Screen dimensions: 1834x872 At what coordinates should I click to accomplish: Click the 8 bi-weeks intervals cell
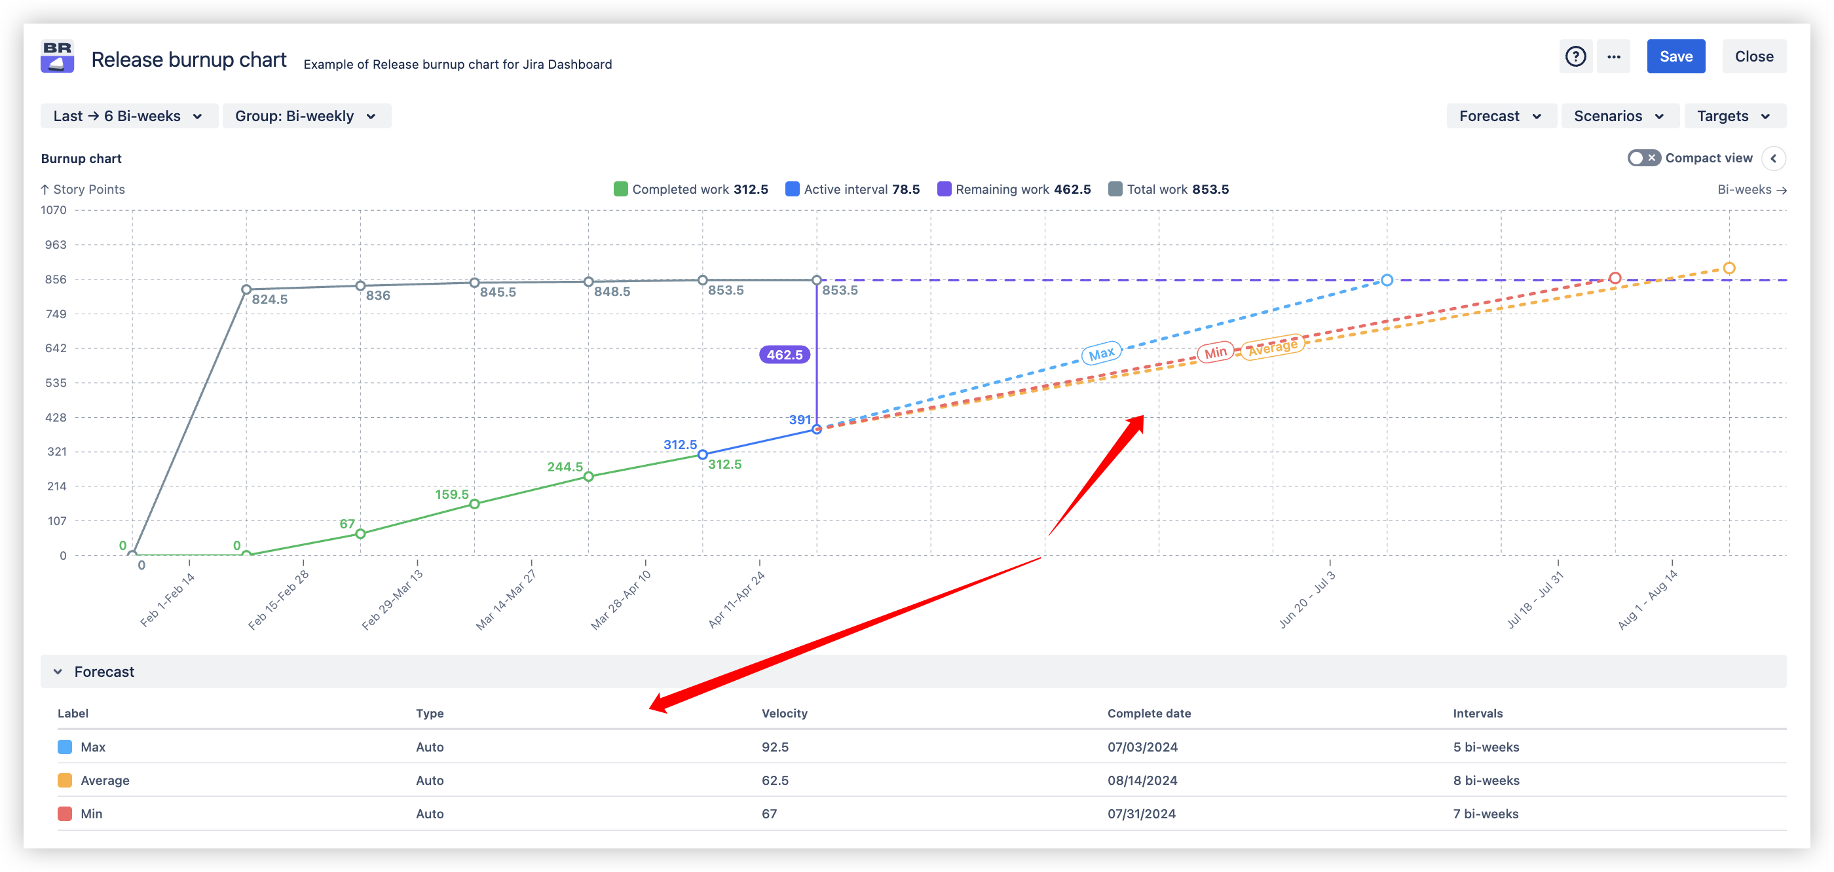(x=1486, y=780)
